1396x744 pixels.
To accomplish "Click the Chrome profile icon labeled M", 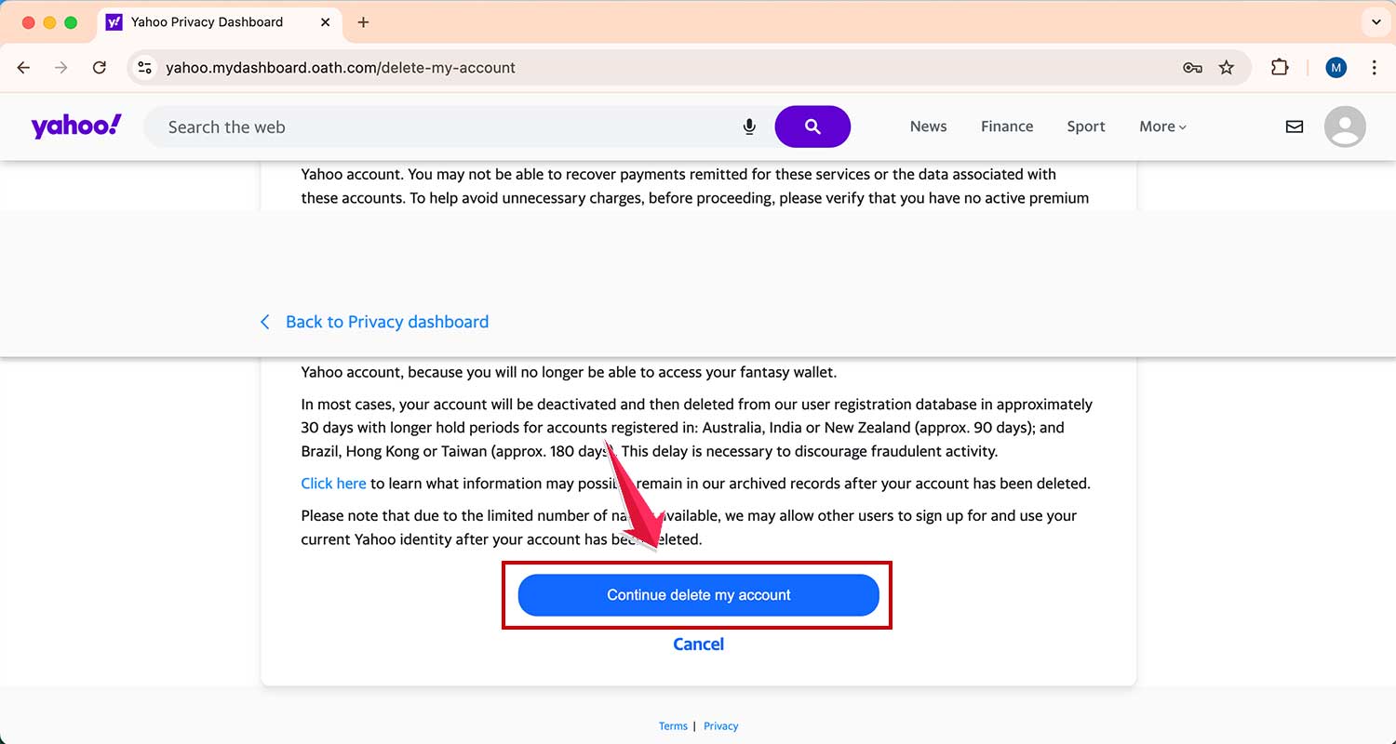I will 1336,67.
